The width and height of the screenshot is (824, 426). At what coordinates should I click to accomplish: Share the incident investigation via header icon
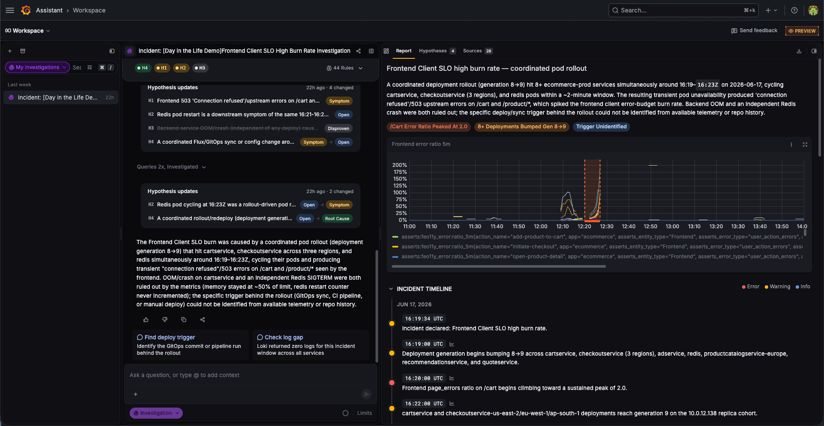point(358,51)
